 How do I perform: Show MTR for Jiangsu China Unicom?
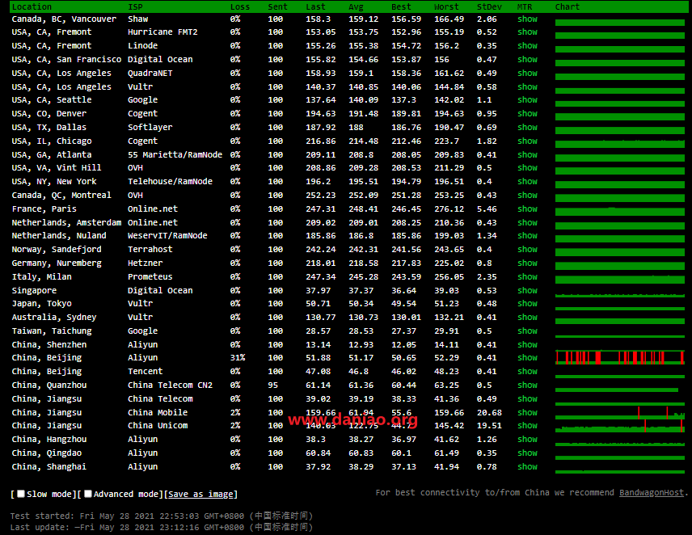(x=527, y=426)
